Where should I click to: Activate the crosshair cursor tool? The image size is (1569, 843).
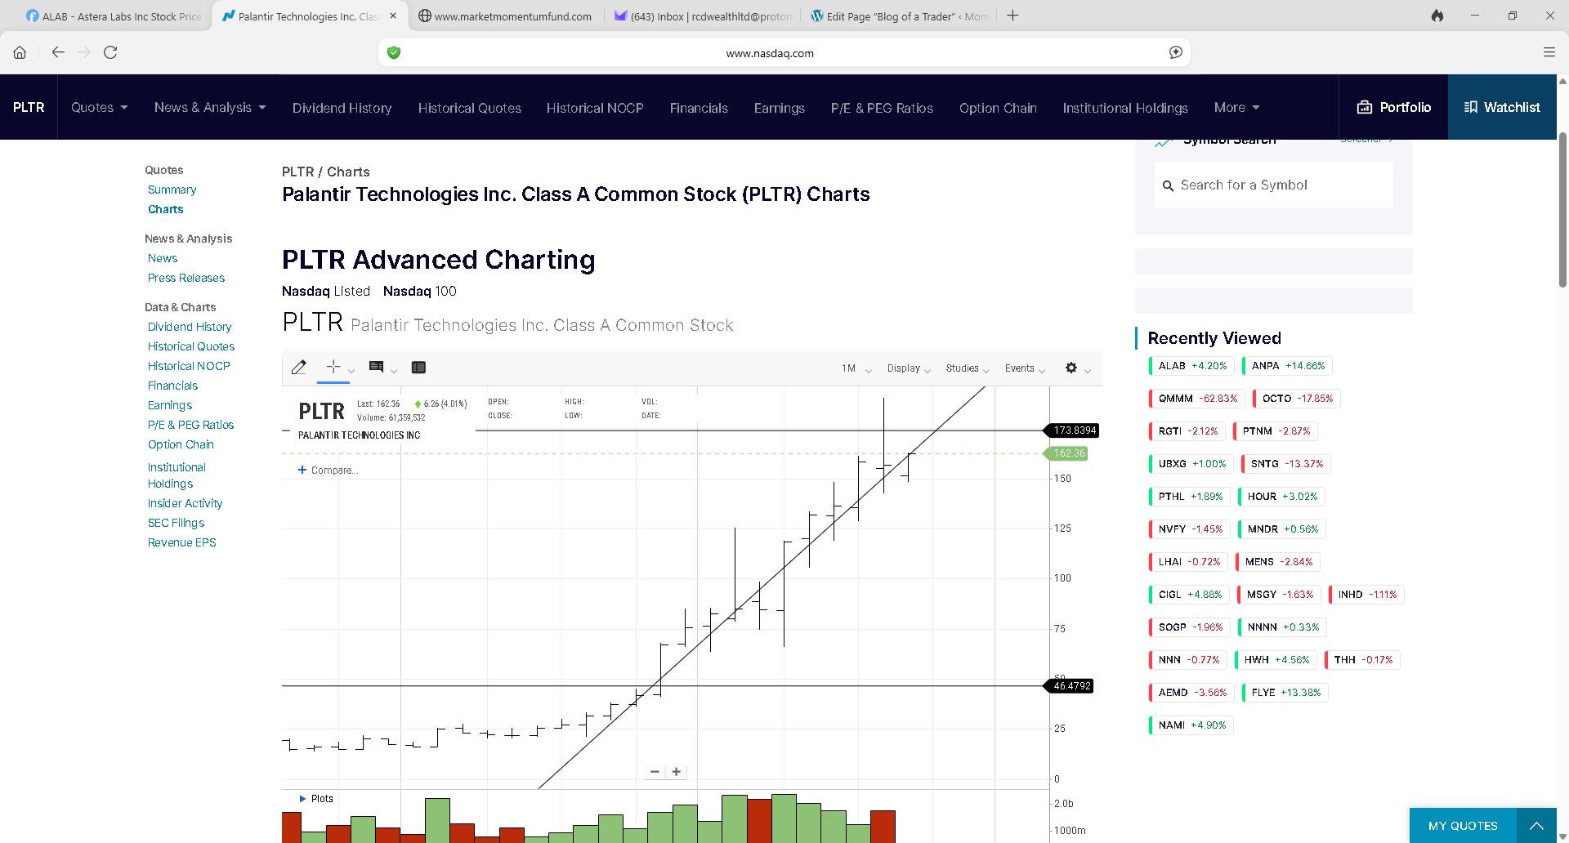click(x=333, y=367)
